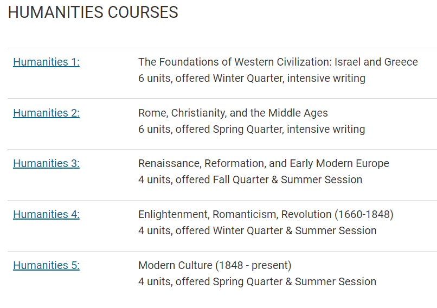Open the Humanities 2 course link
The image size is (437, 308).
(x=46, y=113)
